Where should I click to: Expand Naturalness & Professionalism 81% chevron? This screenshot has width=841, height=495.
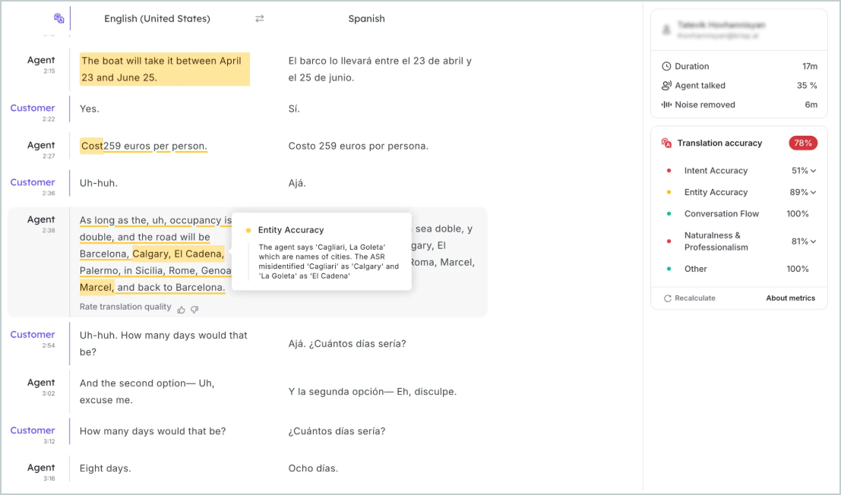click(x=814, y=241)
